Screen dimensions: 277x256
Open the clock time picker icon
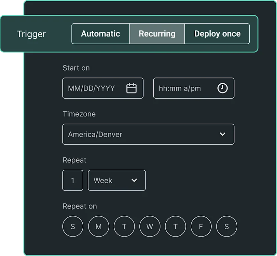point(222,88)
